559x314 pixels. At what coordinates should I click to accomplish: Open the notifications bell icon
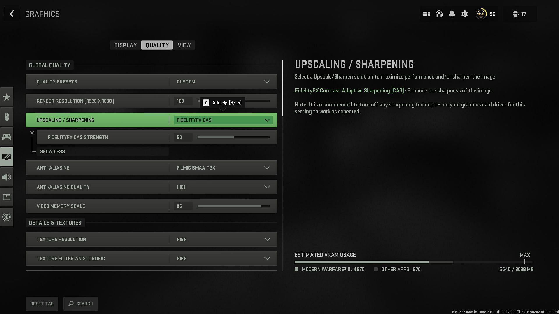click(452, 14)
